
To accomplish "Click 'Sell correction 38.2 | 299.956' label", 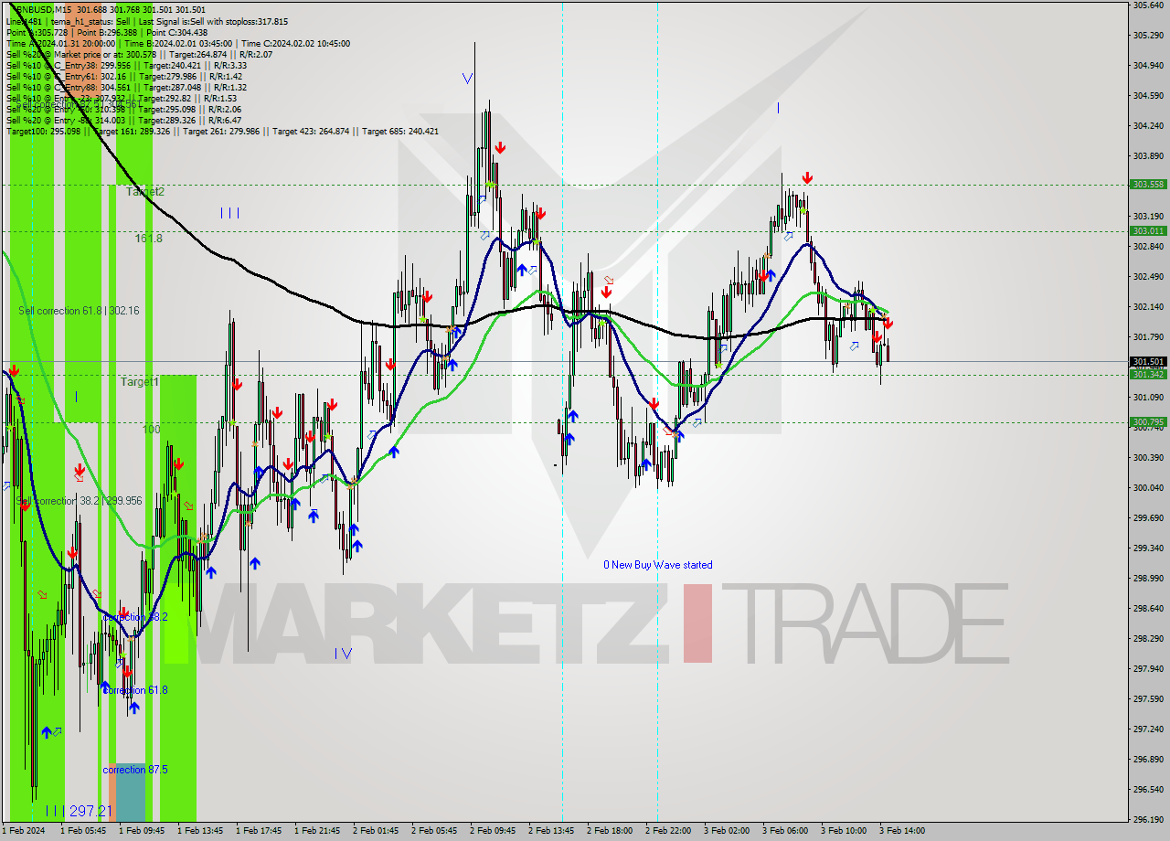I will pyautogui.click(x=79, y=501).
